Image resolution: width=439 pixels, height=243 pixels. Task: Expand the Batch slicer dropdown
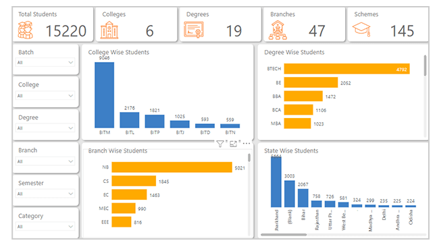(x=45, y=62)
